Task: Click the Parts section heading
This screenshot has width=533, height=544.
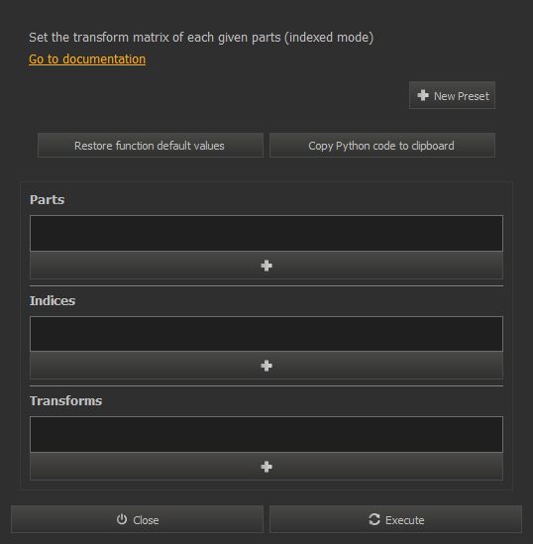Action: click(x=47, y=200)
